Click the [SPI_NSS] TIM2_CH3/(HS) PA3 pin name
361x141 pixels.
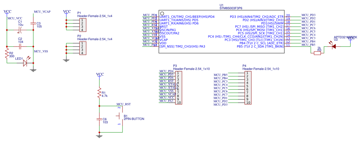pyautogui.click(x=182, y=47)
